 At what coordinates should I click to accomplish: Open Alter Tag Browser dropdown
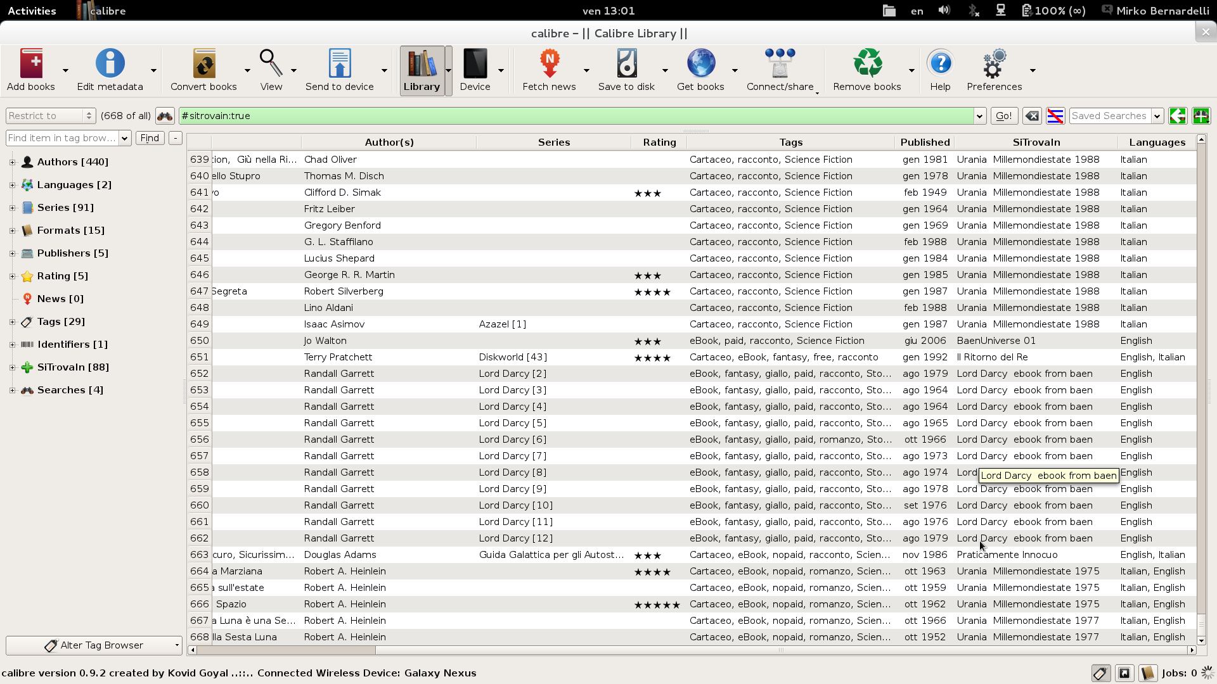click(94, 645)
